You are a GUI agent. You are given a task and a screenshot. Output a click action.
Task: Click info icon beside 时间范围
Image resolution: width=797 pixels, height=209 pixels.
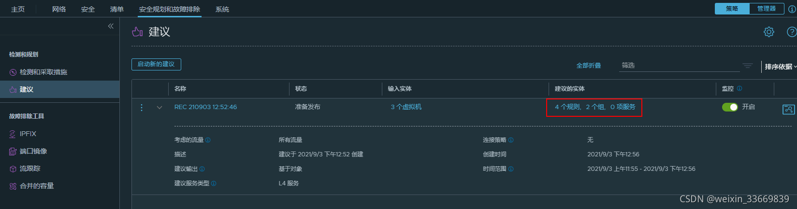click(511, 169)
